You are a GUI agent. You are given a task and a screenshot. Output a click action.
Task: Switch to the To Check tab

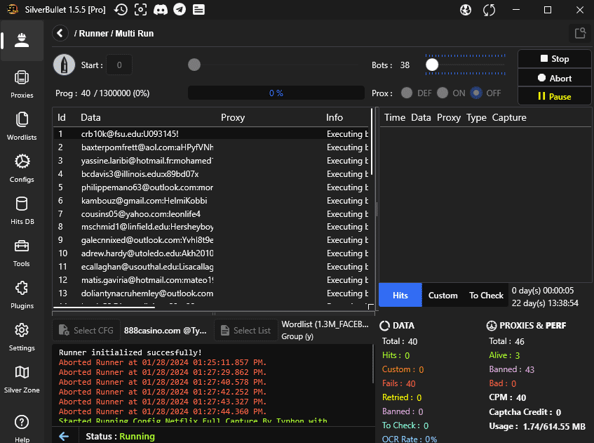[x=486, y=296]
